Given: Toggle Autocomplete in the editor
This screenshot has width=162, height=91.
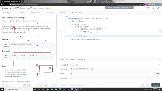Looking at the screenshot, I should (x=77, y=13).
